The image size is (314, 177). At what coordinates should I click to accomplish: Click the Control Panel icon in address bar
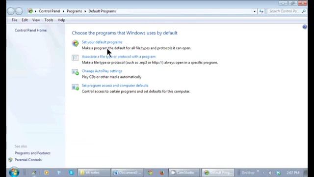[x=30, y=11]
